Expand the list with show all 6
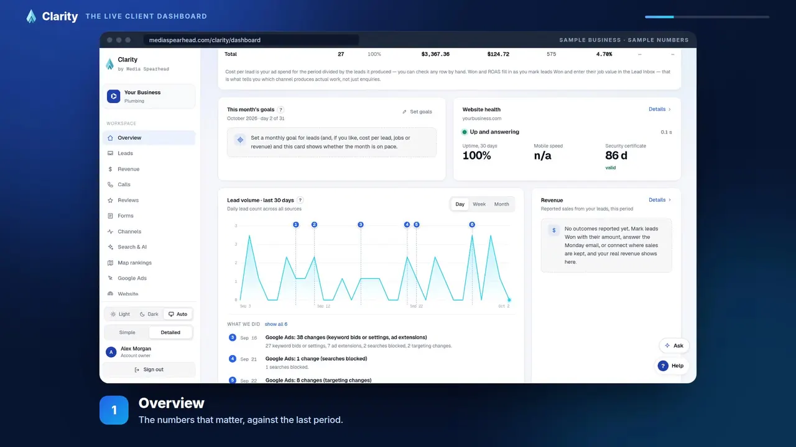796x447 pixels. pos(276,324)
